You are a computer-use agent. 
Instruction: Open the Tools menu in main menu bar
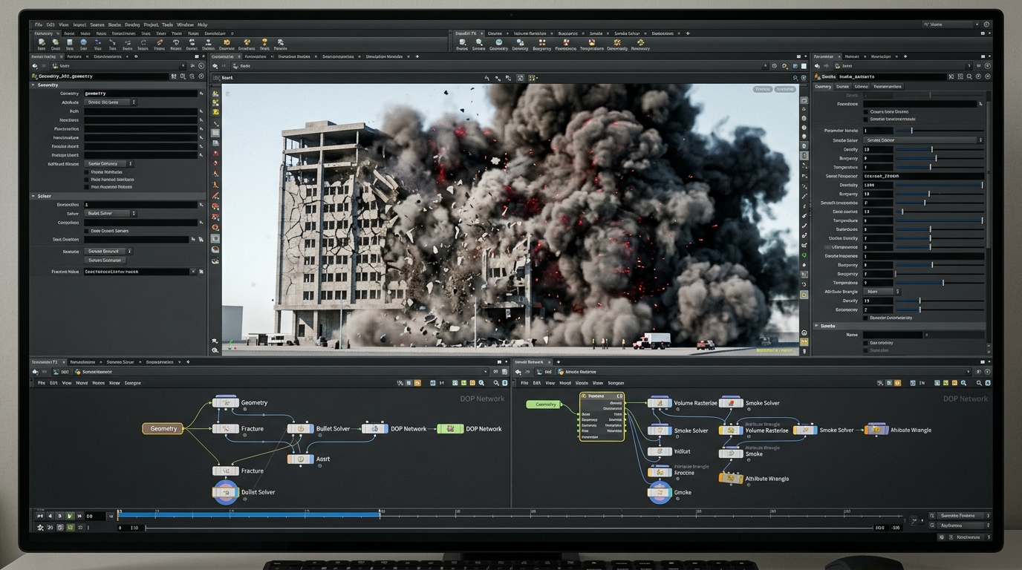click(x=167, y=24)
